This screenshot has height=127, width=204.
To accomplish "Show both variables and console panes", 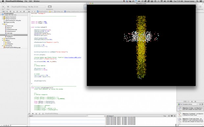I will click(172, 116).
